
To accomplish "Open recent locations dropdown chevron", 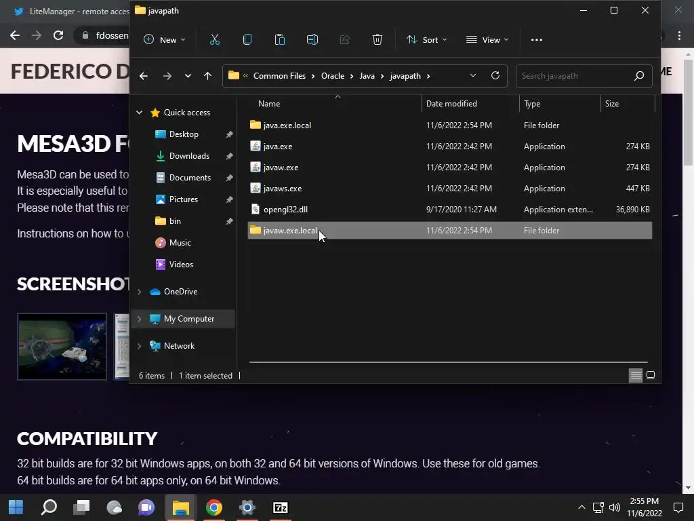I will pos(188,76).
